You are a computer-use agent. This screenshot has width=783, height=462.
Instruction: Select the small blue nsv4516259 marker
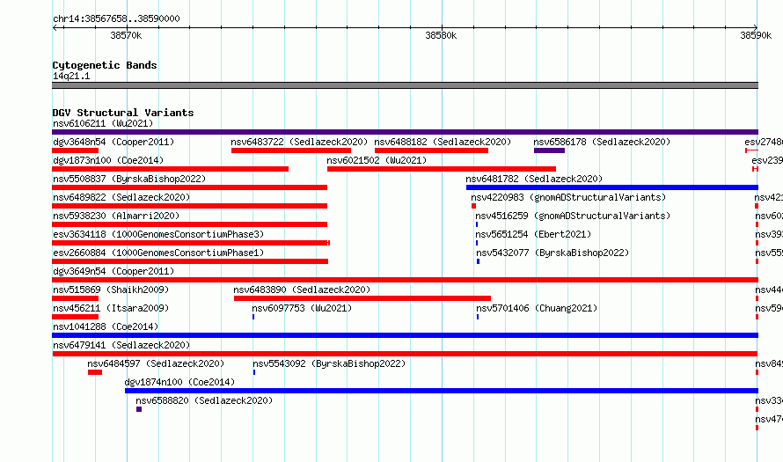tap(477, 224)
